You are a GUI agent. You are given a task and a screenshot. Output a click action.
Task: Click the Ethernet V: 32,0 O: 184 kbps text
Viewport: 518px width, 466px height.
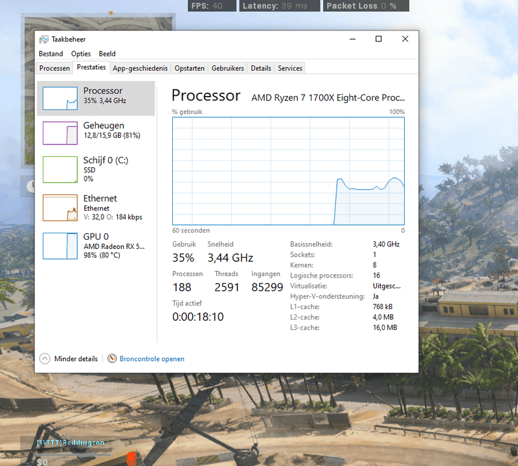pos(113,217)
